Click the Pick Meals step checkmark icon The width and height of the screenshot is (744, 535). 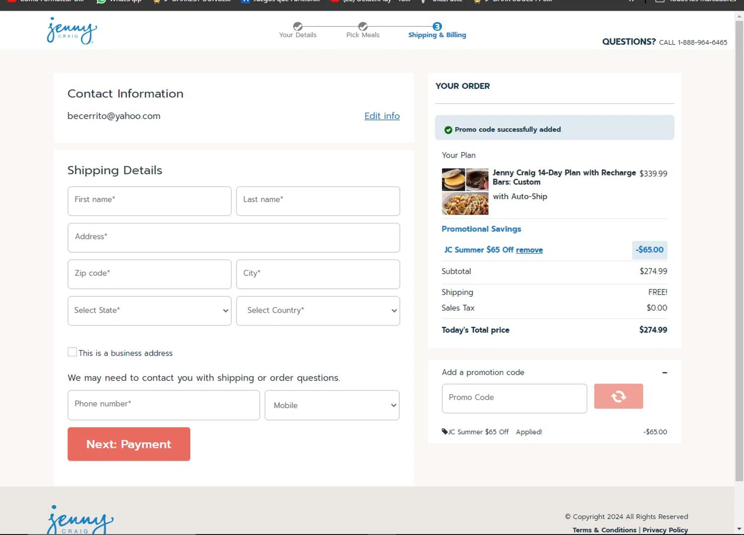tap(363, 26)
